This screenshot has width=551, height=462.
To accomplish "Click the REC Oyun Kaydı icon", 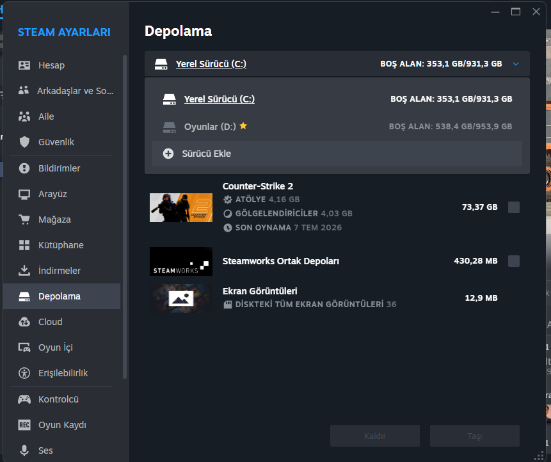I will coord(24,425).
